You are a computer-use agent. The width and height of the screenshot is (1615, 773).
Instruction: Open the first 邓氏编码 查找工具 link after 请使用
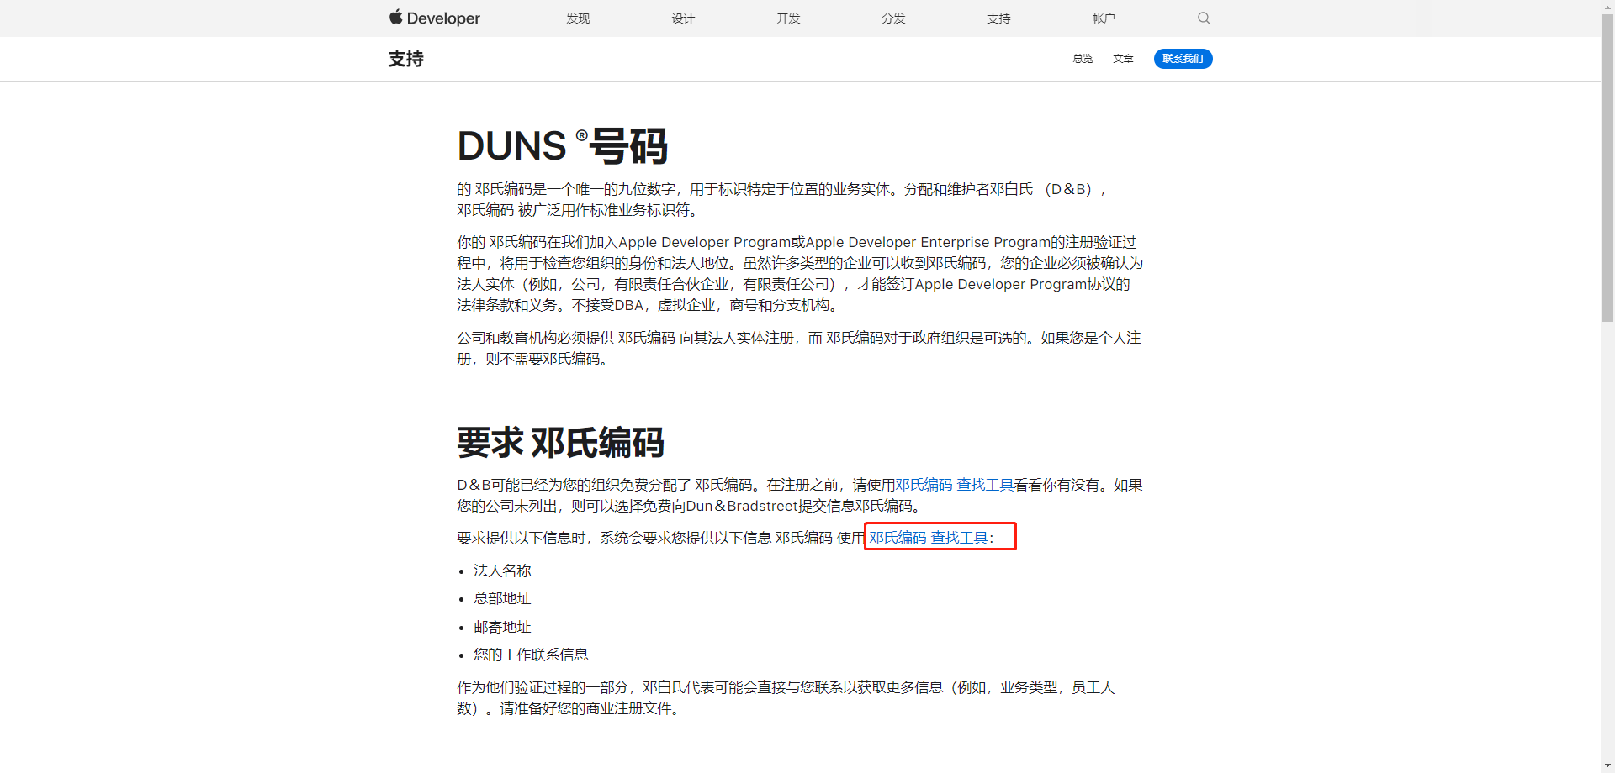pyautogui.click(x=954, y=485)
